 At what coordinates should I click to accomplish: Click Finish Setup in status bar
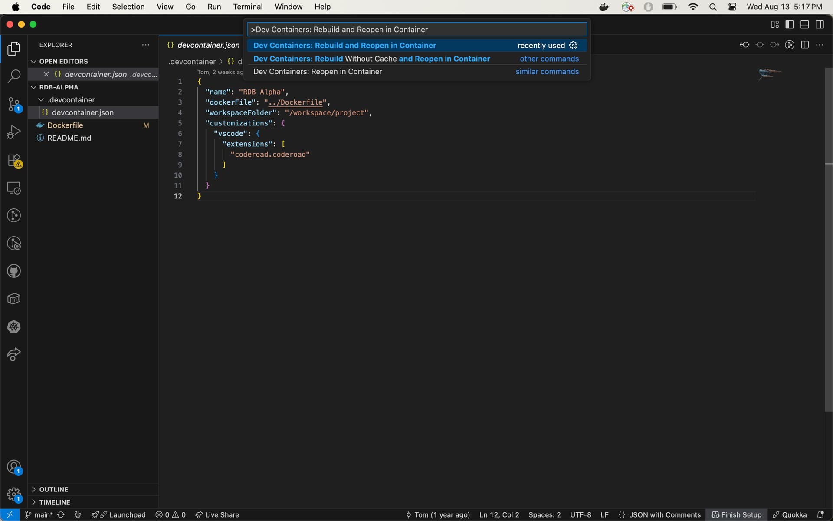[x=736, y=514]
